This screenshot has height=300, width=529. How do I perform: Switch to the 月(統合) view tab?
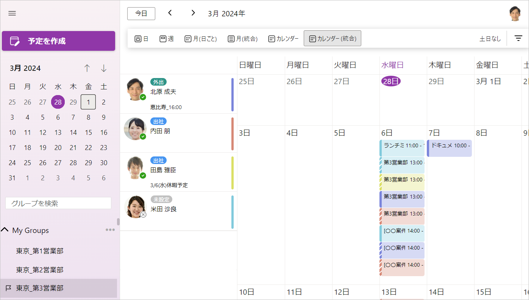point(242,38)
